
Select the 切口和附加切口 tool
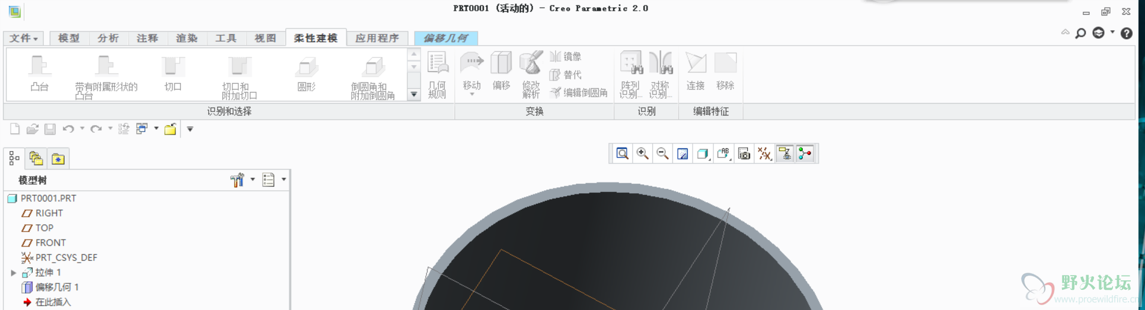[240, 76]
